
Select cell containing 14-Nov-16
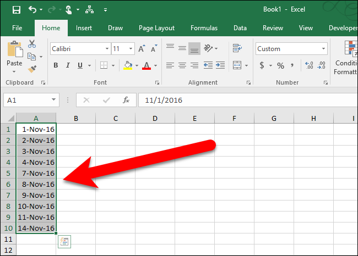click(36, 228)
